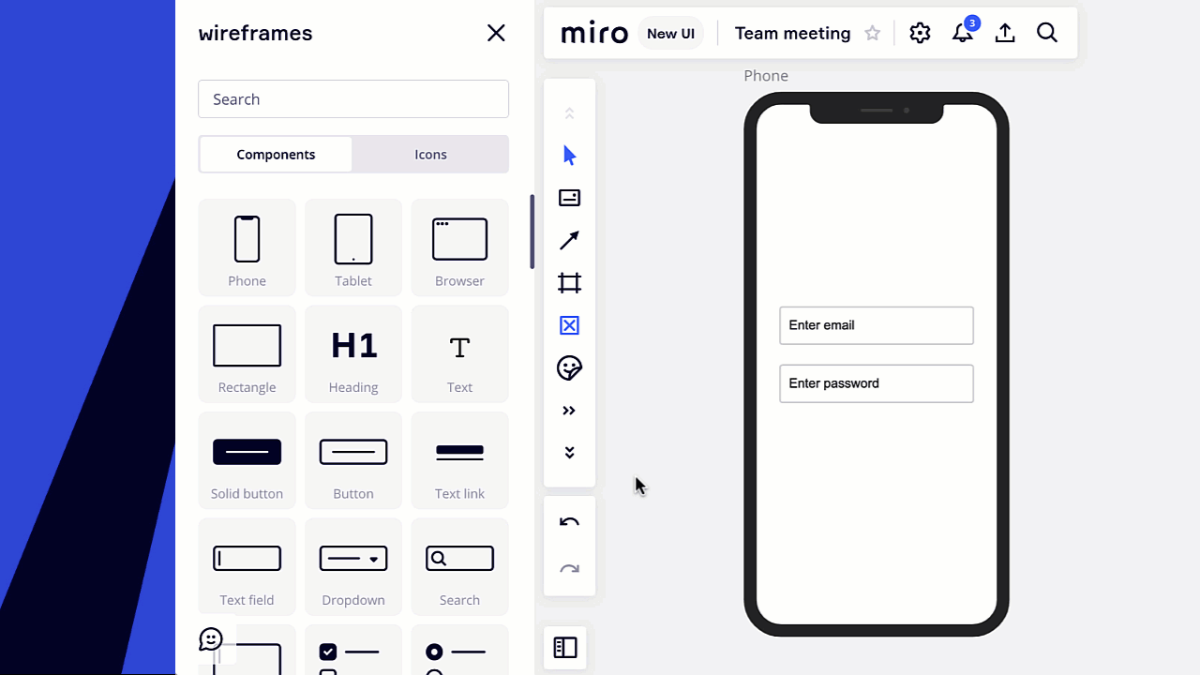Collapse toolbar with the double up chevron
This screenshot has width=1200, height=675.
(569, 113)
